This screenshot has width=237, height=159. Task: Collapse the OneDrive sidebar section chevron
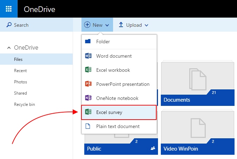[9, 48]
